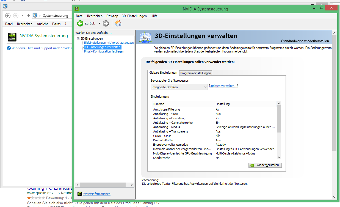Click right arrow of task pane scrollbar

coord(132,184)
